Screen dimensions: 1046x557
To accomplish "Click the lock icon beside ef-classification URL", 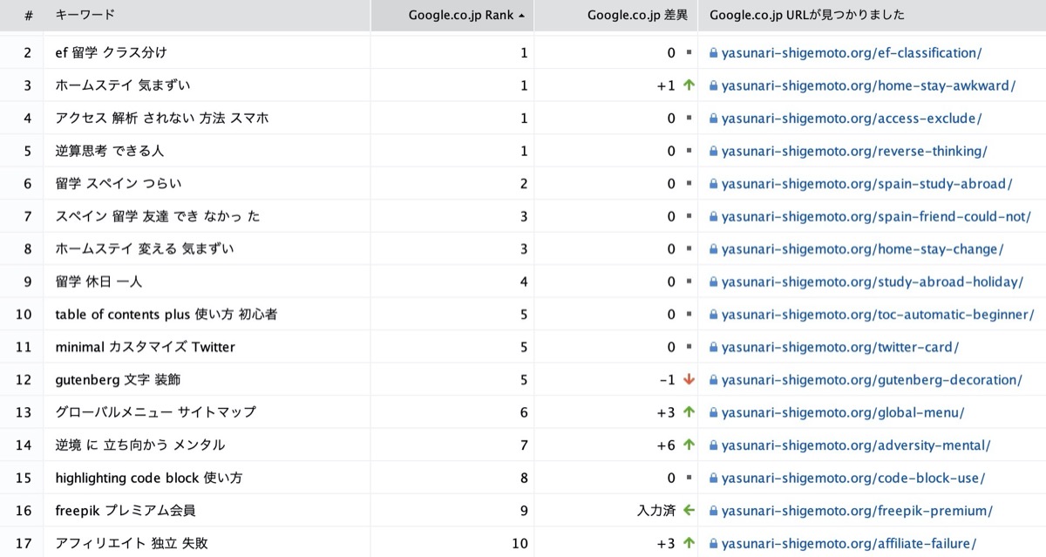I will click(x=714, y=53).
